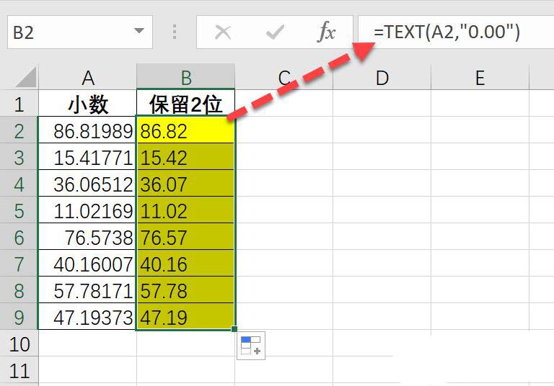The width and height of the screenshot is (554, 386).
Task: Click the header cell 保留2位
Action: click(185, 104)
